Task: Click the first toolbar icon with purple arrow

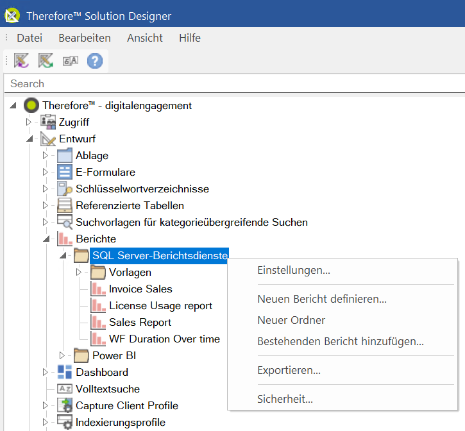Action: [x=21, y=61]
